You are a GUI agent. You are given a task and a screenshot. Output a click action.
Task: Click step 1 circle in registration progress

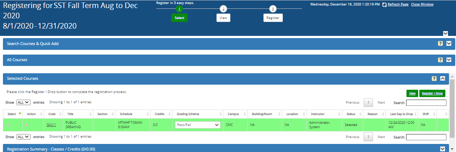[179, 9]
